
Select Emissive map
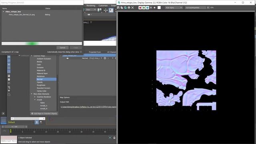40,68
